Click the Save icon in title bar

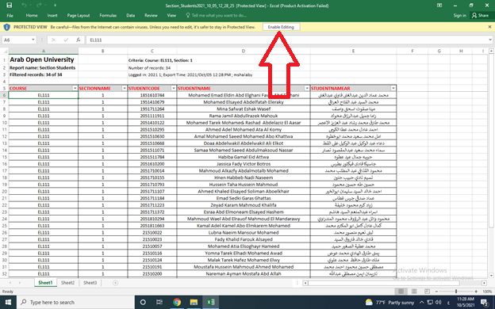[10, 6]
